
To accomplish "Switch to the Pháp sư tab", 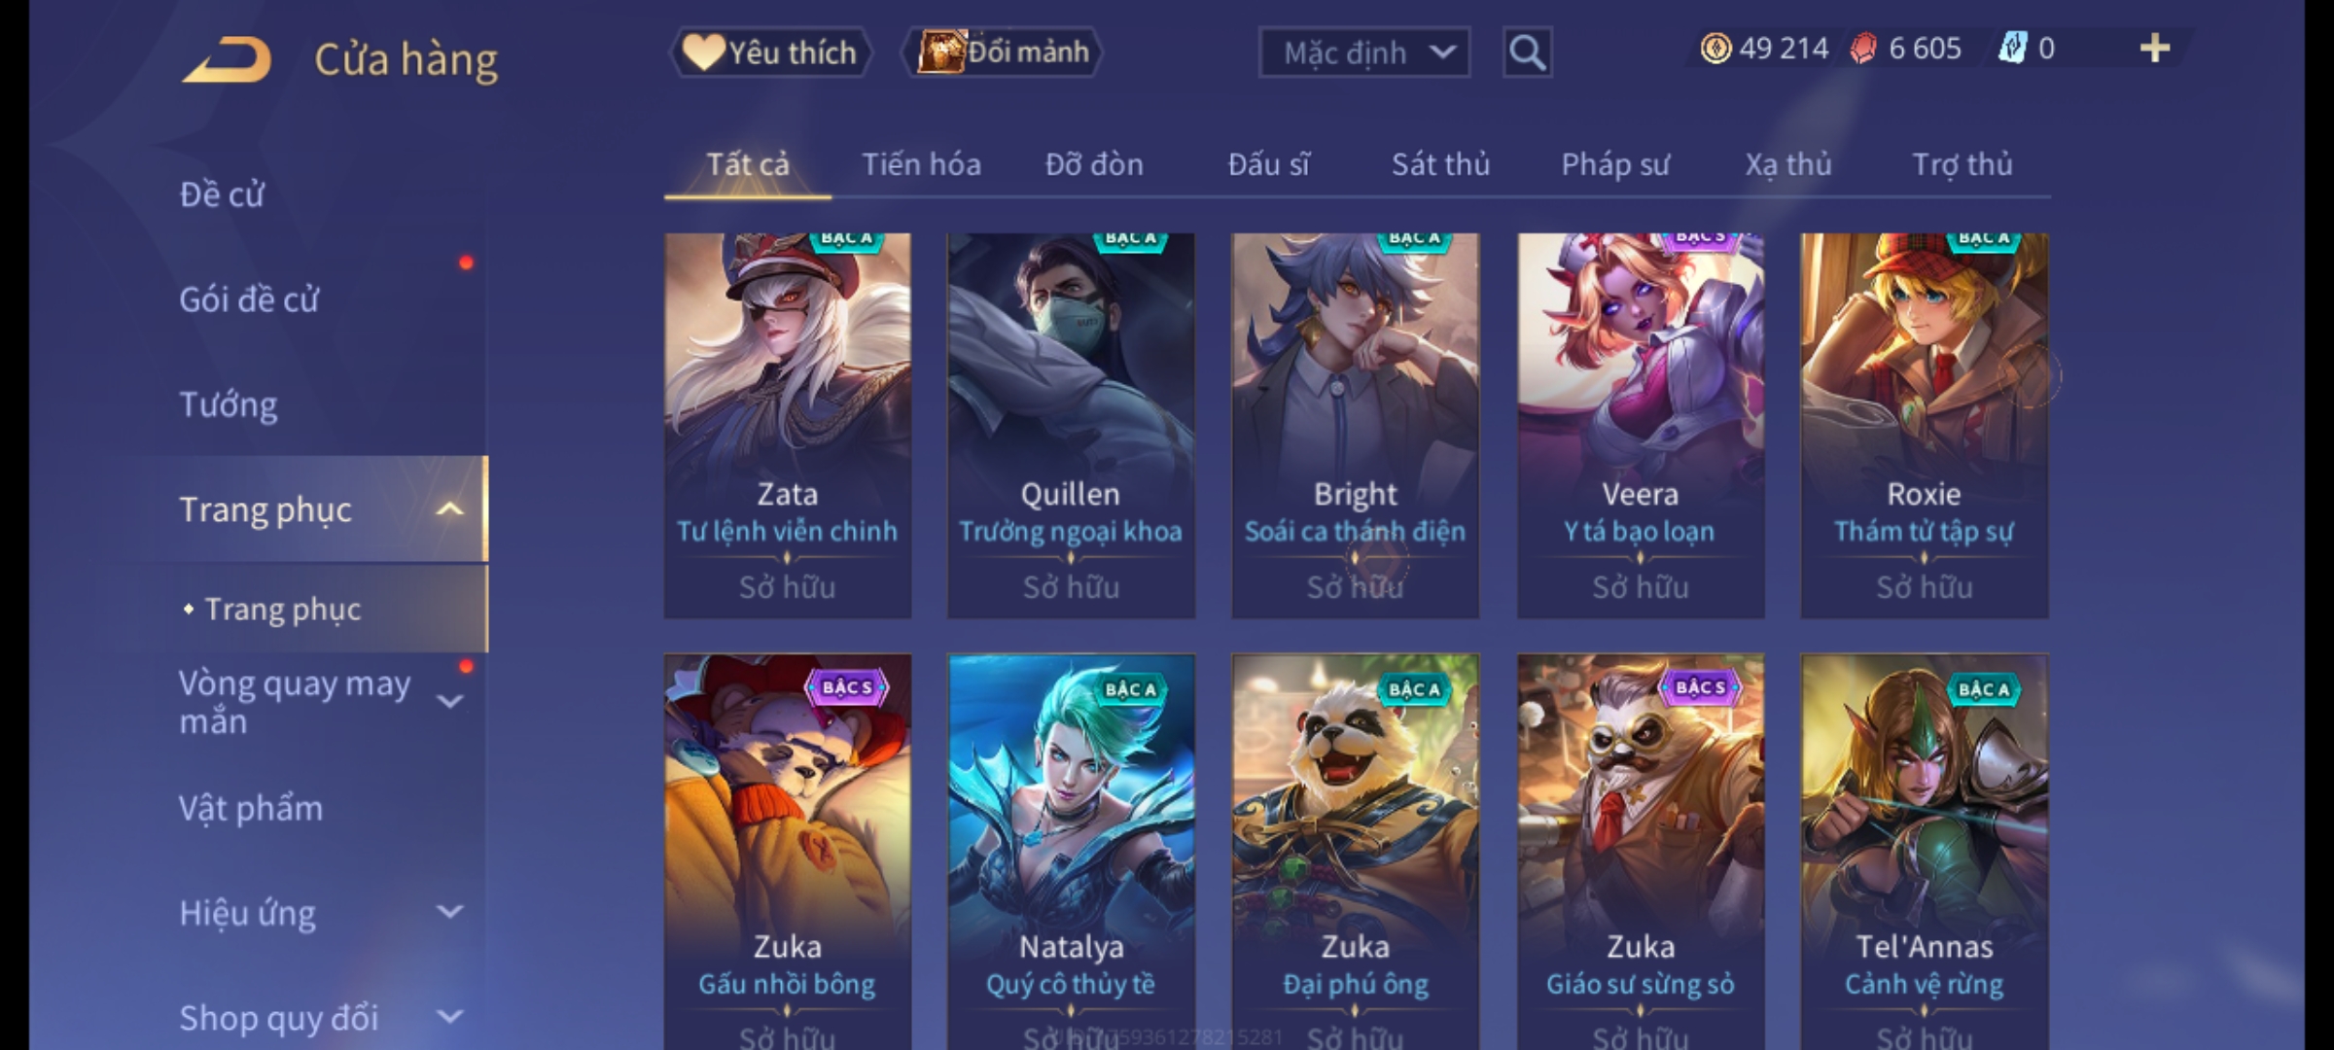I will click(x=1615, y=164).
